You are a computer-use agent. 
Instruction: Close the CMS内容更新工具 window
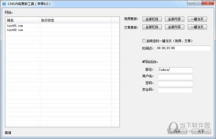tap(208, 3)
